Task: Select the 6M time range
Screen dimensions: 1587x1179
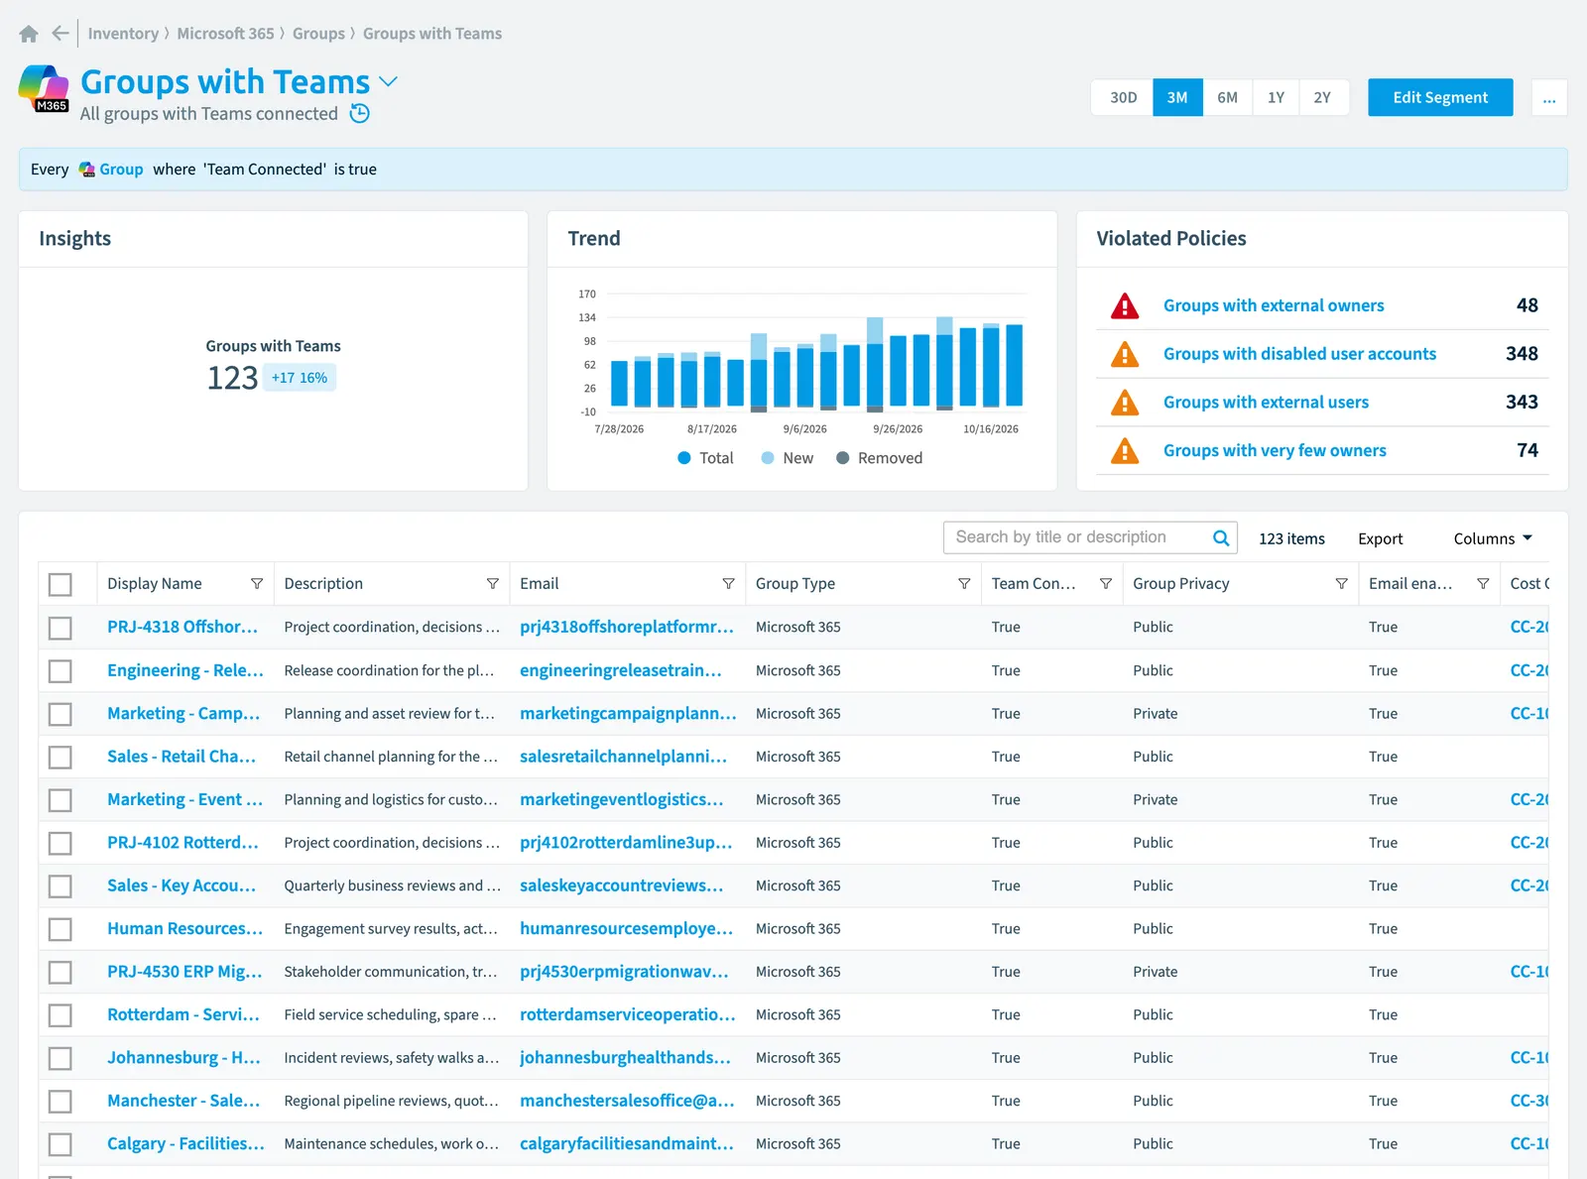Action: 1227,97
